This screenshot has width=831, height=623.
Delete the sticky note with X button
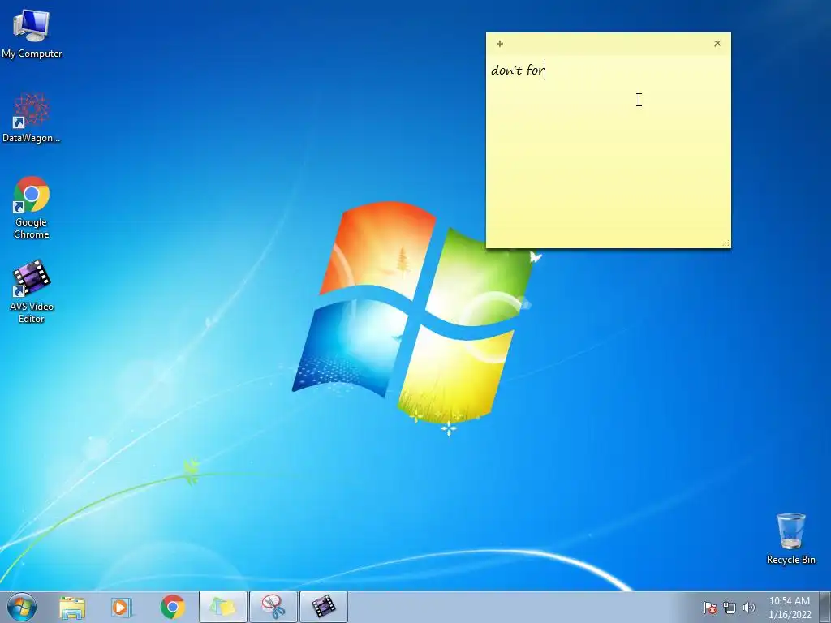(717, 44)
